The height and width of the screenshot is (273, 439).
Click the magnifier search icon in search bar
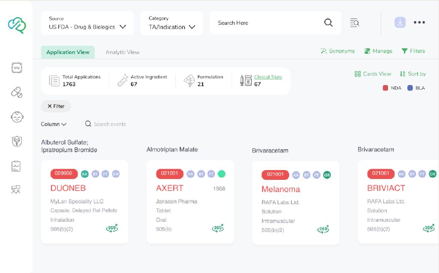[x=329, y=23]
